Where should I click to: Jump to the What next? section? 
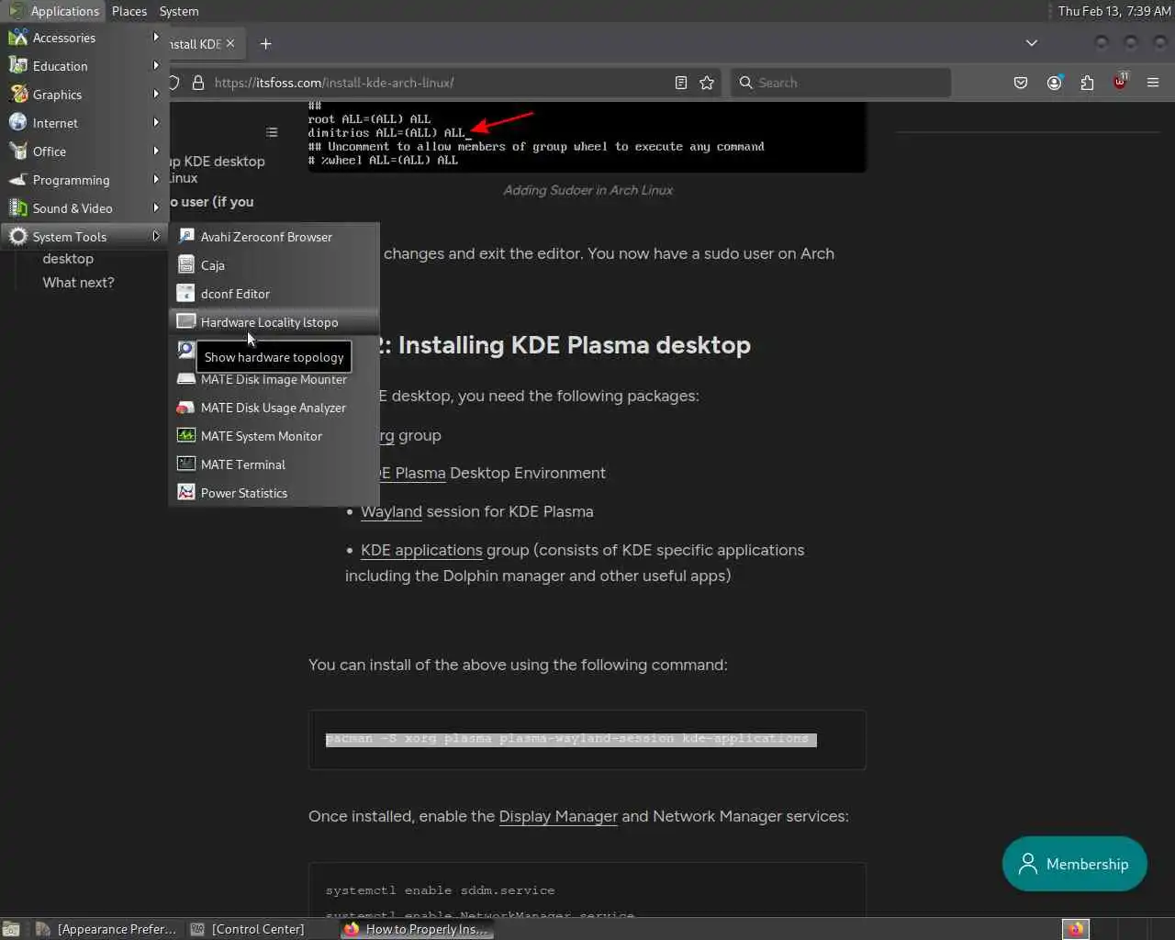tap(78, 283)
